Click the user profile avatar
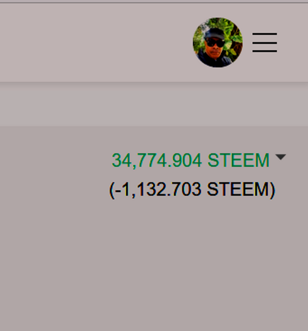This screenshot has height=331, width=308. (x=218, y=42)
